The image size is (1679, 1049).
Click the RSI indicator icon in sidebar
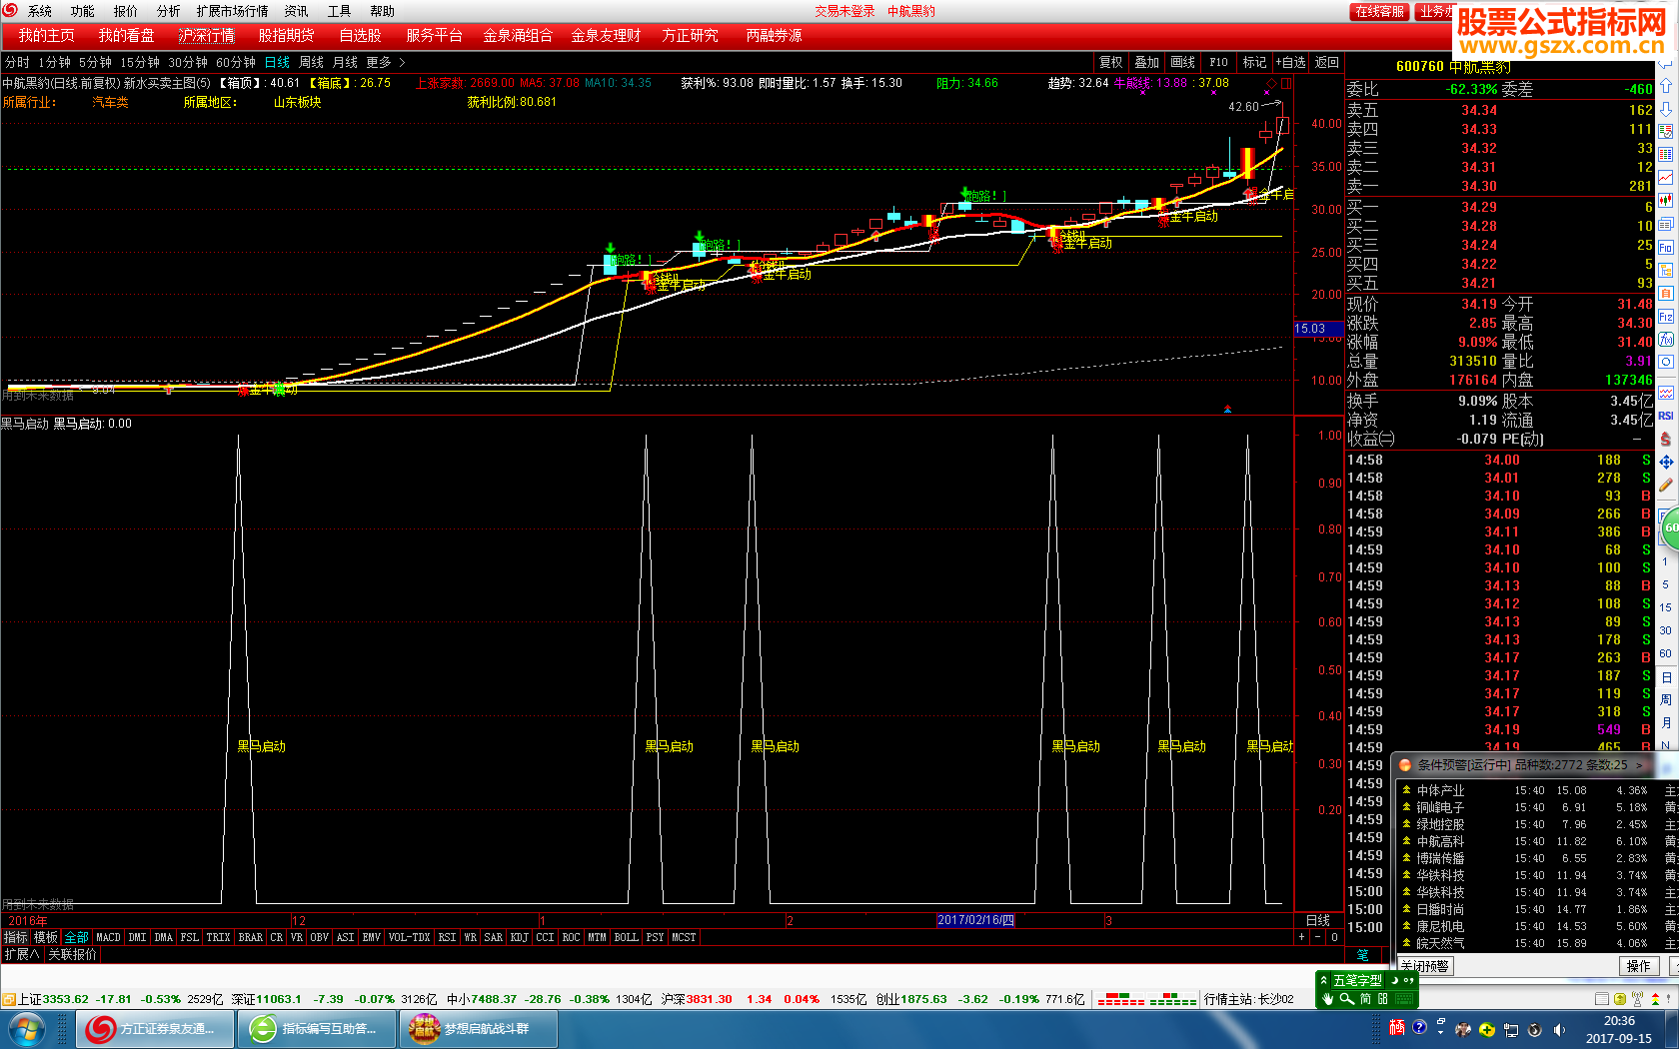[1666, 416]
